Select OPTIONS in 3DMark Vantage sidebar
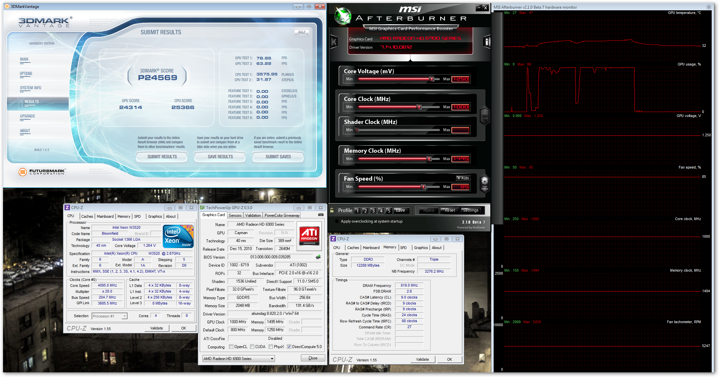The image size is (719, 377). [x=26, y=74]
